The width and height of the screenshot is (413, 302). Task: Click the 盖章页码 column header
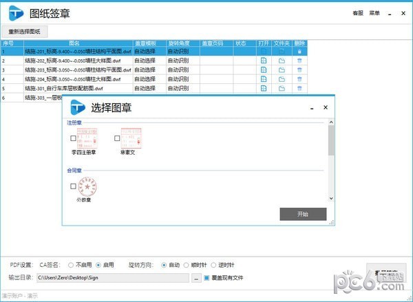pyautogui.click(x=217, y=43)
